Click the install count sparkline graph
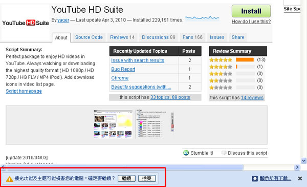307x187 pixels. [x=202, y=18]
